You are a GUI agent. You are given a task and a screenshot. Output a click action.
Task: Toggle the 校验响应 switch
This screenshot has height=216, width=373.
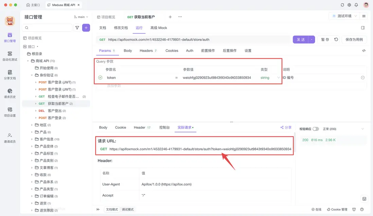317,129
